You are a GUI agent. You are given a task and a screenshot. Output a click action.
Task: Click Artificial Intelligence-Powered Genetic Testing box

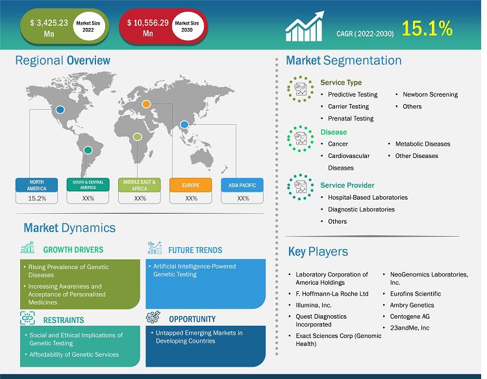coord(206,283)
